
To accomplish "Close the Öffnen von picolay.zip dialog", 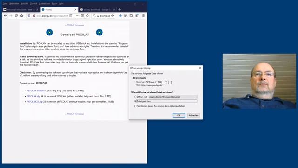I will click(x=200, y=68).
